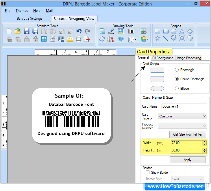This screenshot has width=211, height=191.
Task: Show the grid using the grid icon
Action: coord(44,39)
